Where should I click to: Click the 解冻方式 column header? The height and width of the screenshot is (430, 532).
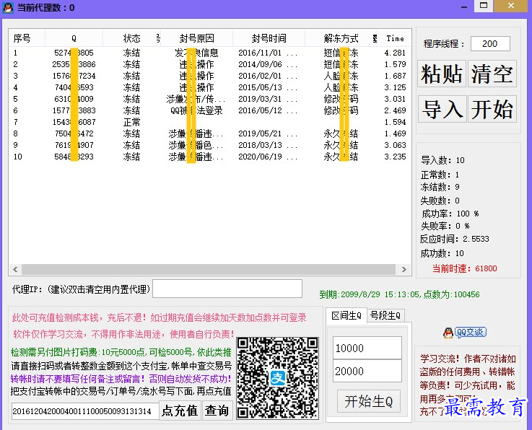341,38
